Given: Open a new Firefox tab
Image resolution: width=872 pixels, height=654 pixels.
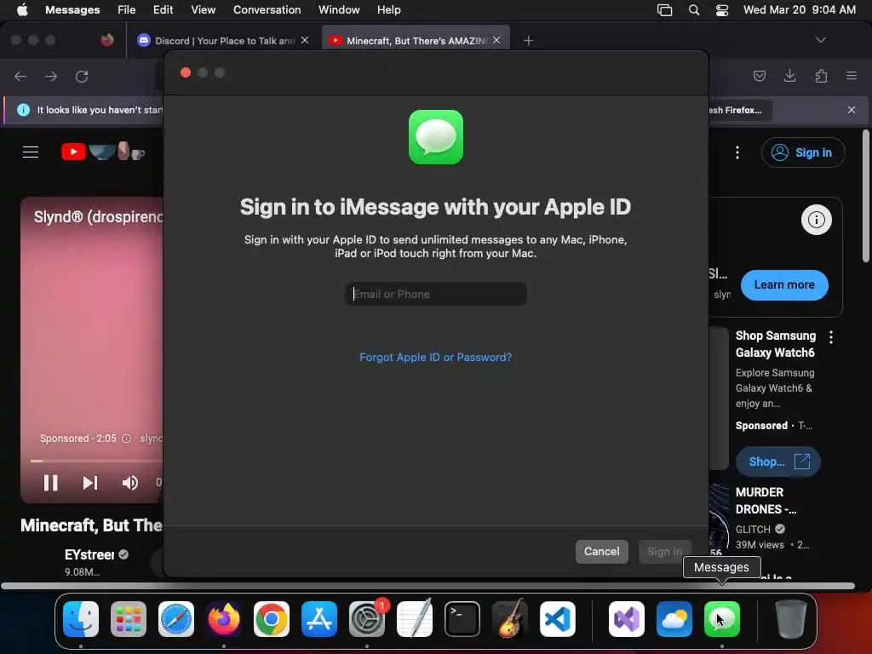Looking at the screenshot, I should pos(528,41).
